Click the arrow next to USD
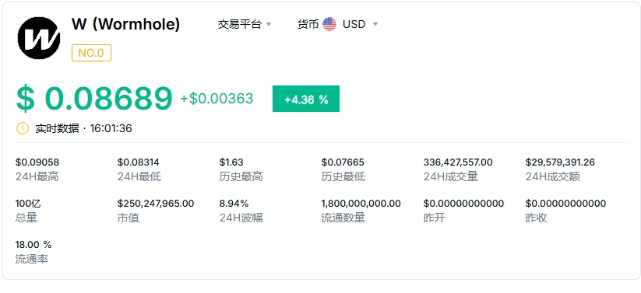 tap(375, 25)
